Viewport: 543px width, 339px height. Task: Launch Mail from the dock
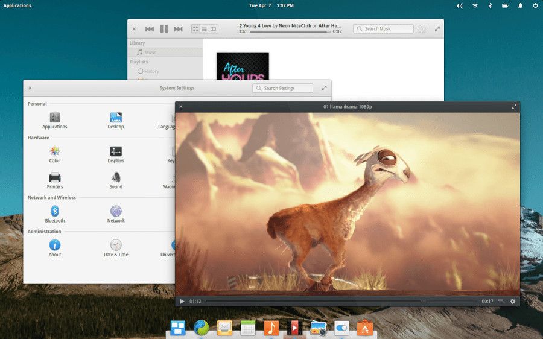point(224,328)
